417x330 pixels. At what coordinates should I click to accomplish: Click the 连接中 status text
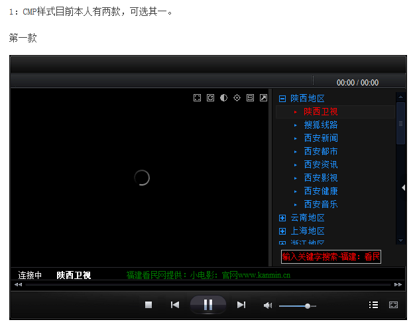pyautogui.click(x=30, y=275)
